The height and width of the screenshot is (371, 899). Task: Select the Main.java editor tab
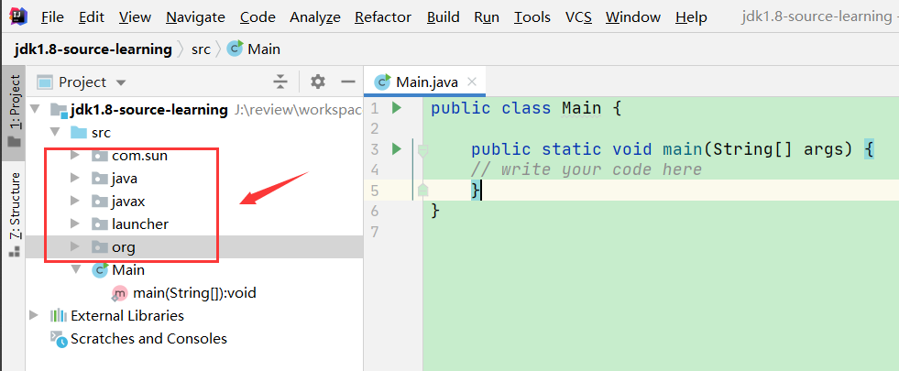427,82
